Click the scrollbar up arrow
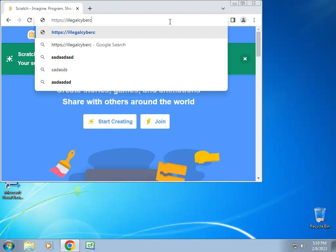 [x=258, y=29]
